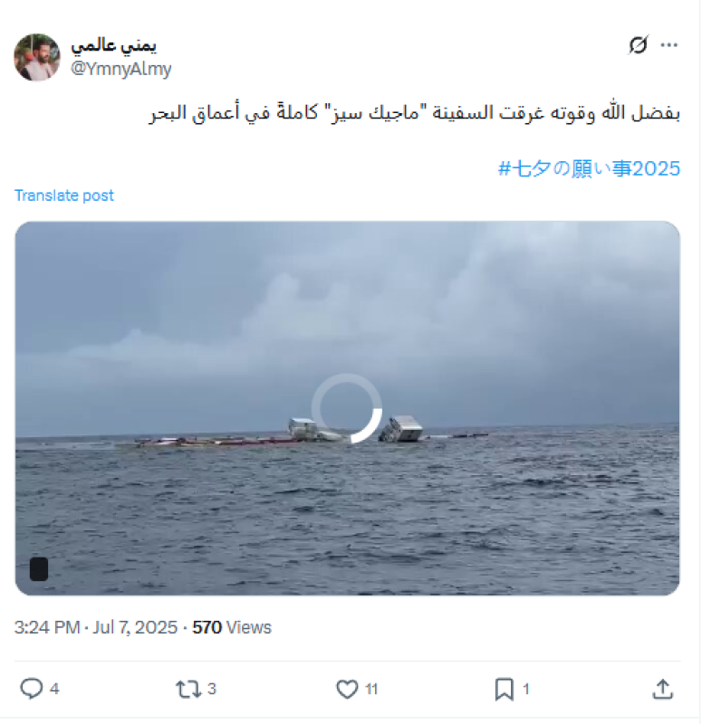
Task: Click the Translate post link
Action: pyautogui.click(x=63, y=195)
